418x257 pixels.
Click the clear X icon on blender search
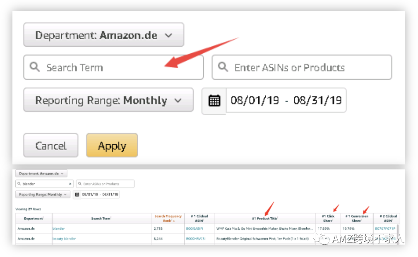(x=70, y=183)
